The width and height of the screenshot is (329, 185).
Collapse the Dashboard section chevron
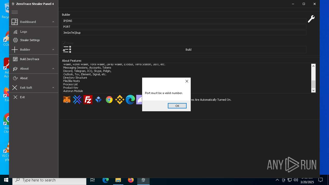tap(53, 22)
